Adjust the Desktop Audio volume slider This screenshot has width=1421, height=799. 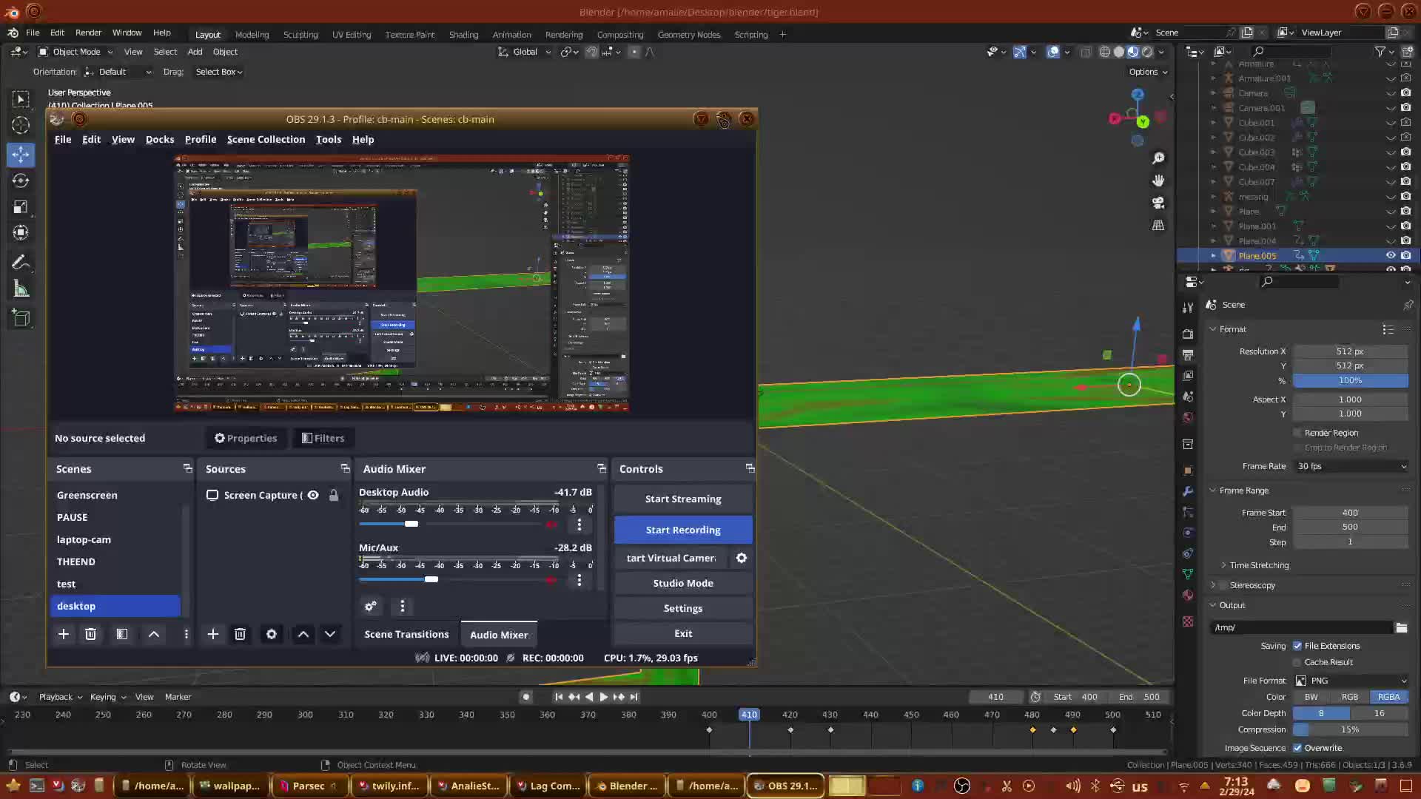tap(411, 524)
